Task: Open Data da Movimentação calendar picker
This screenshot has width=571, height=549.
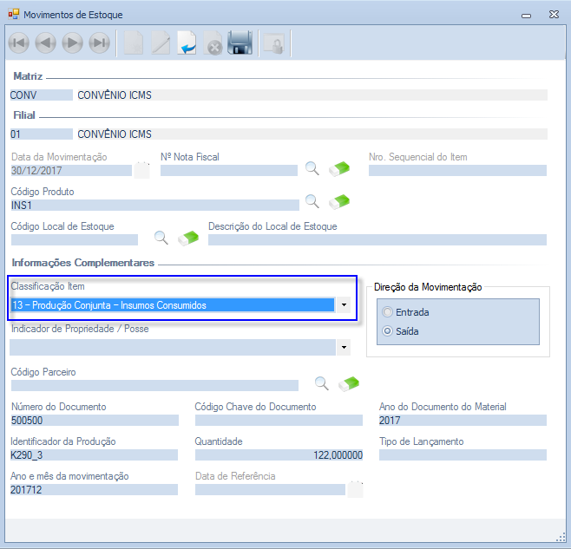Action: (141, 170)
